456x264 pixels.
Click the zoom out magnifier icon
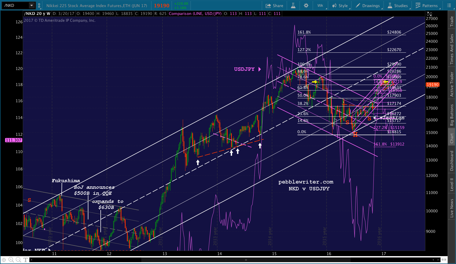click(18, 260)
